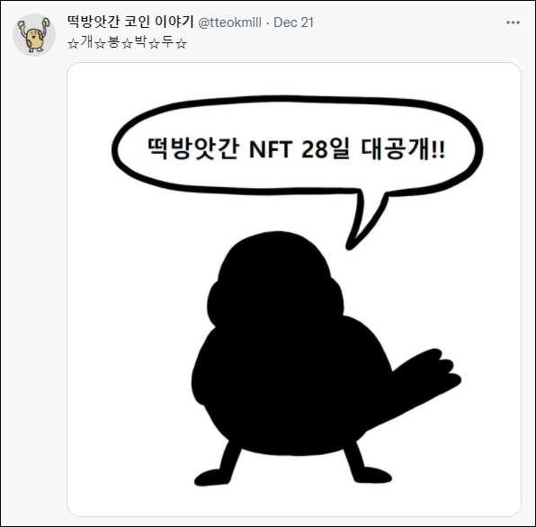Click 대공개!! text in the bubble

click(403, 149)
